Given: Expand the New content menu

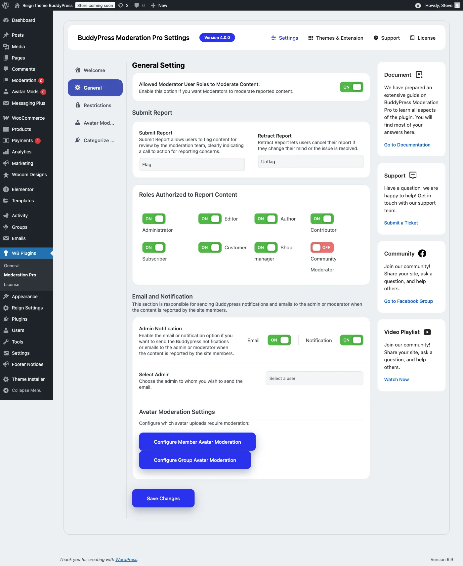Looking at the screenshot, I should point(159,5).
